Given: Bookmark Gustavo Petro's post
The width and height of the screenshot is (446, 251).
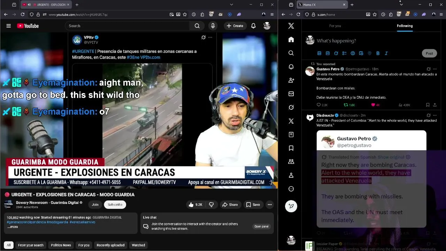Looking at the screenshot, I should click(x=428, y=105).
